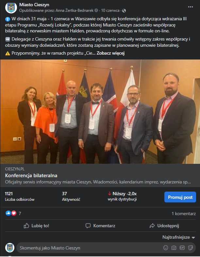Click the Komentarz button

tap(100, 226)
